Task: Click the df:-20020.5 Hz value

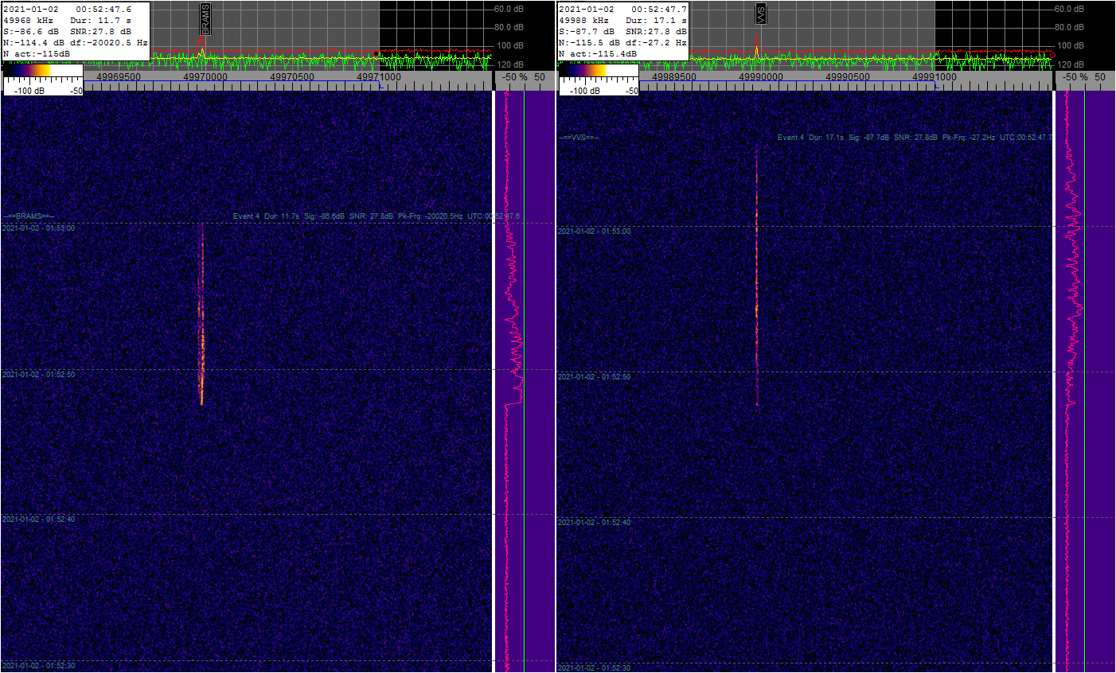Action: (108, 43)
